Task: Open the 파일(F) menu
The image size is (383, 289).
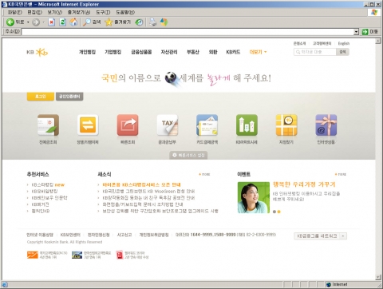Action: point(15,12)
